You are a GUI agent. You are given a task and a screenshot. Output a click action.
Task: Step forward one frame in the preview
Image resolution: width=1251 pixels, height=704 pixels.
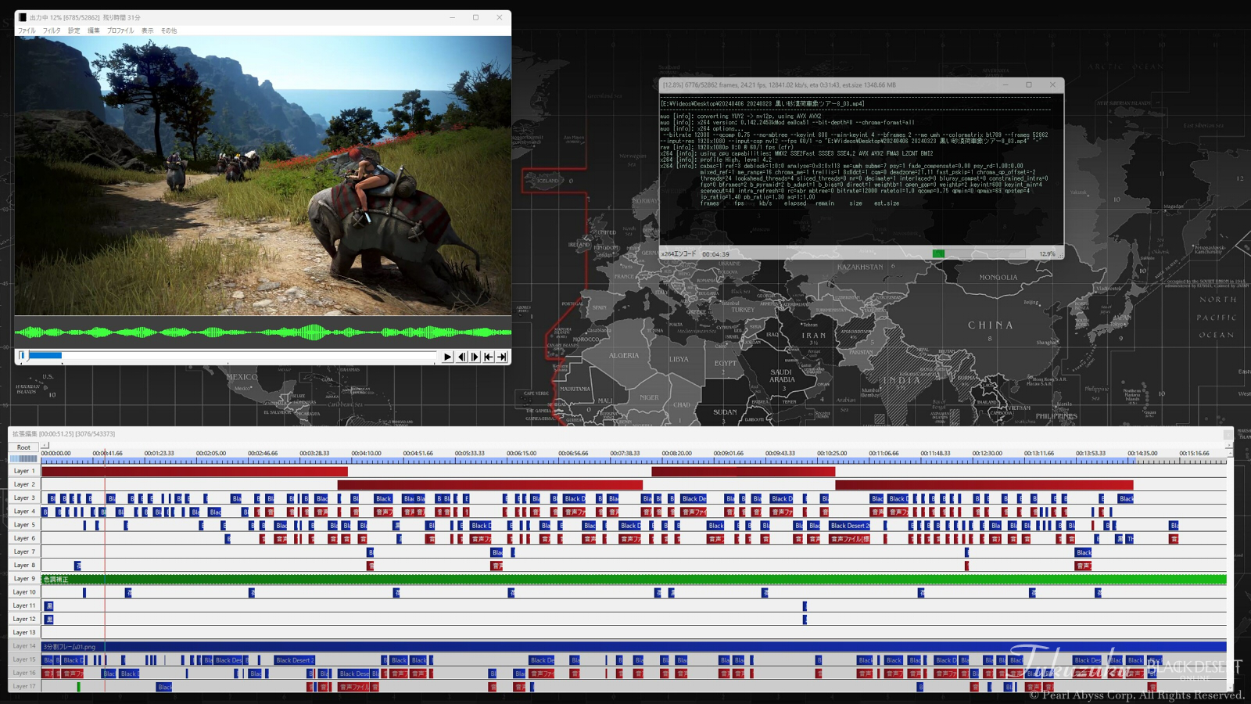click(475, 357)
